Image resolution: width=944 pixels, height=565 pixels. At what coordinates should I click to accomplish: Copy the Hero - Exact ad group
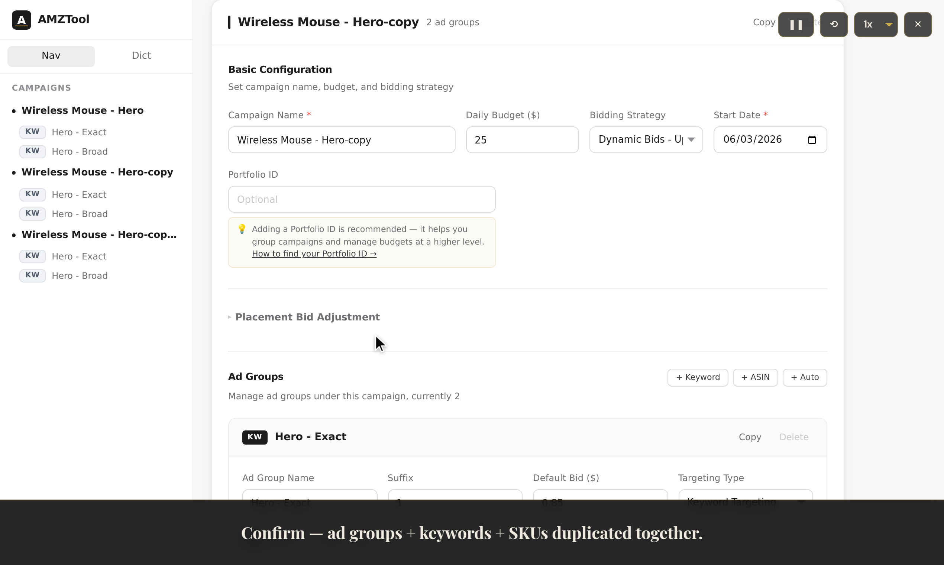coord(750,437)
